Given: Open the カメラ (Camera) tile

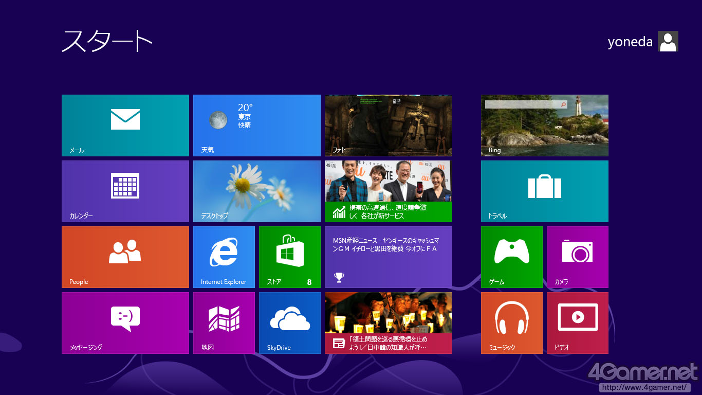Looking at the screenshot, I should [578, 257].
